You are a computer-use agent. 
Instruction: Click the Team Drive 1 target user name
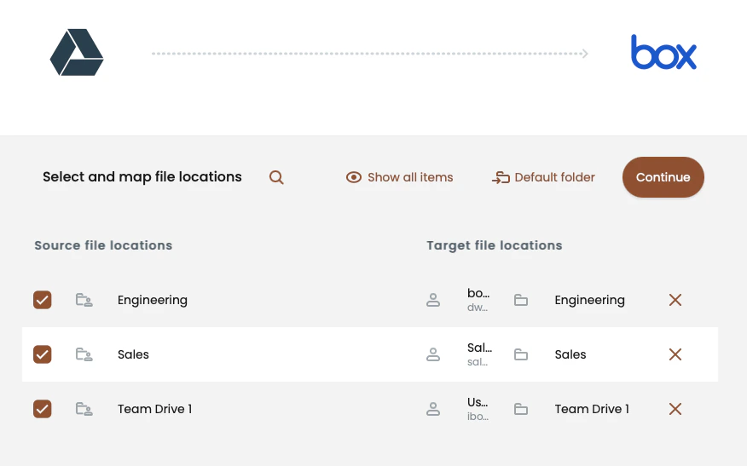pos(478,403)
